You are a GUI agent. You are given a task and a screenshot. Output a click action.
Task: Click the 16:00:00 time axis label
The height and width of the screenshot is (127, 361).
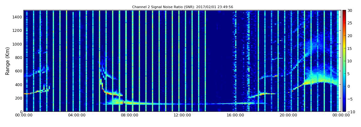tap(235, 115)
